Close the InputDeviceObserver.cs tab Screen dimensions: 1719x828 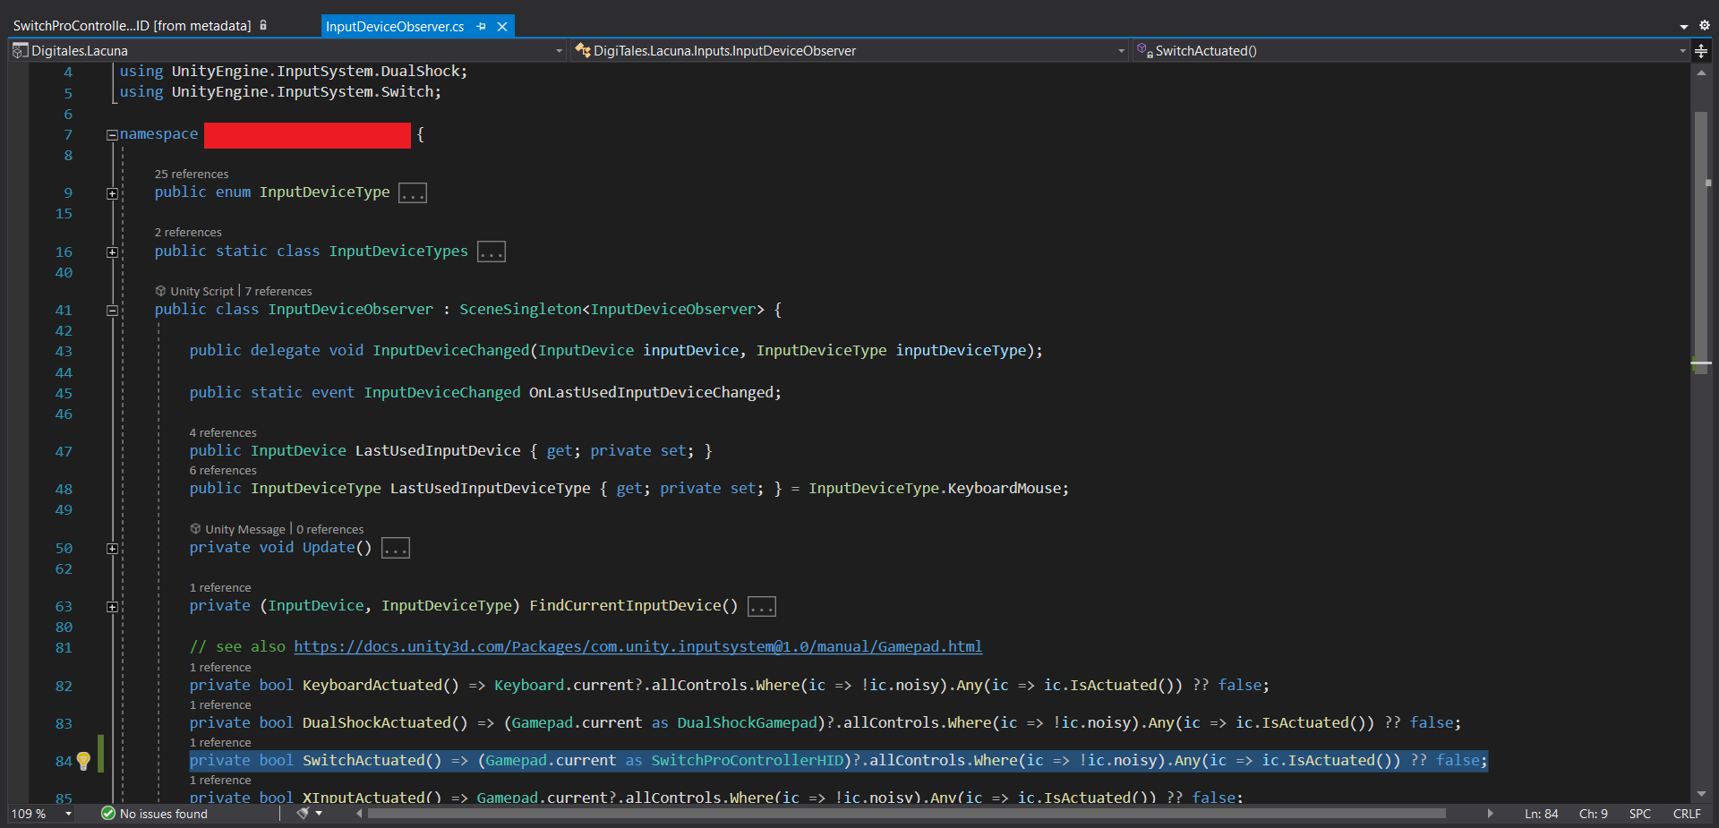pos(502,27)
